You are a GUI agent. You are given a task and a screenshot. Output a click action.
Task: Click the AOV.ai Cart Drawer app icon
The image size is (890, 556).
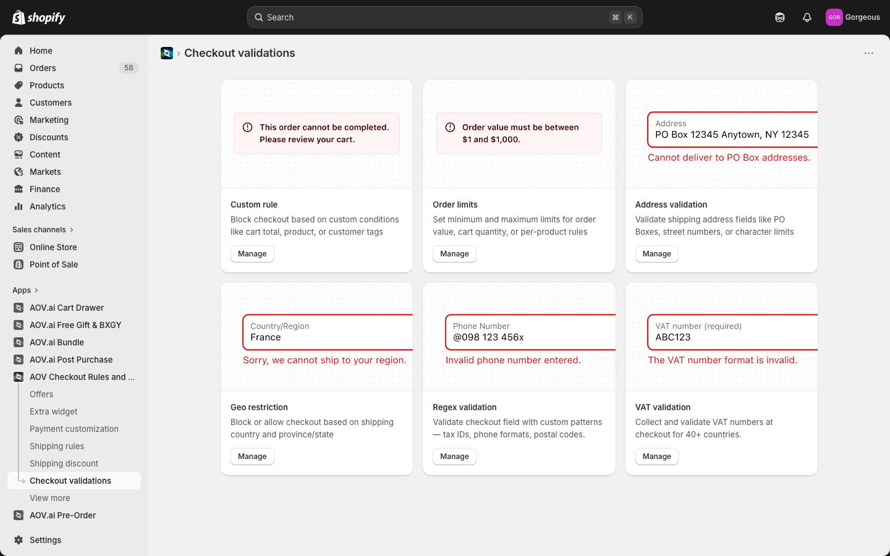point(19,308)
